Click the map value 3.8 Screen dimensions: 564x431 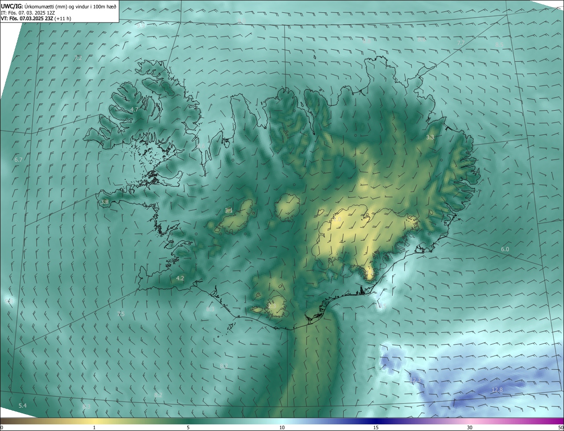pyautogui.click(x=104, y=202)
